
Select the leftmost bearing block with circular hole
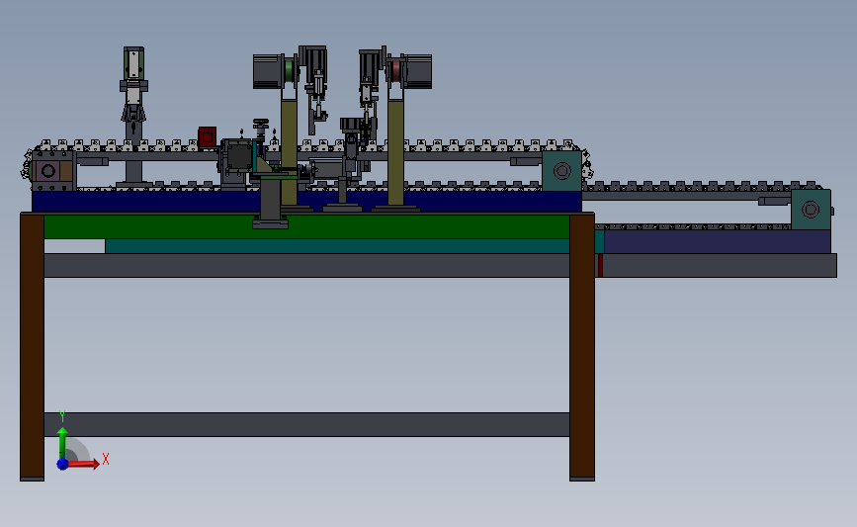point(52,171)
